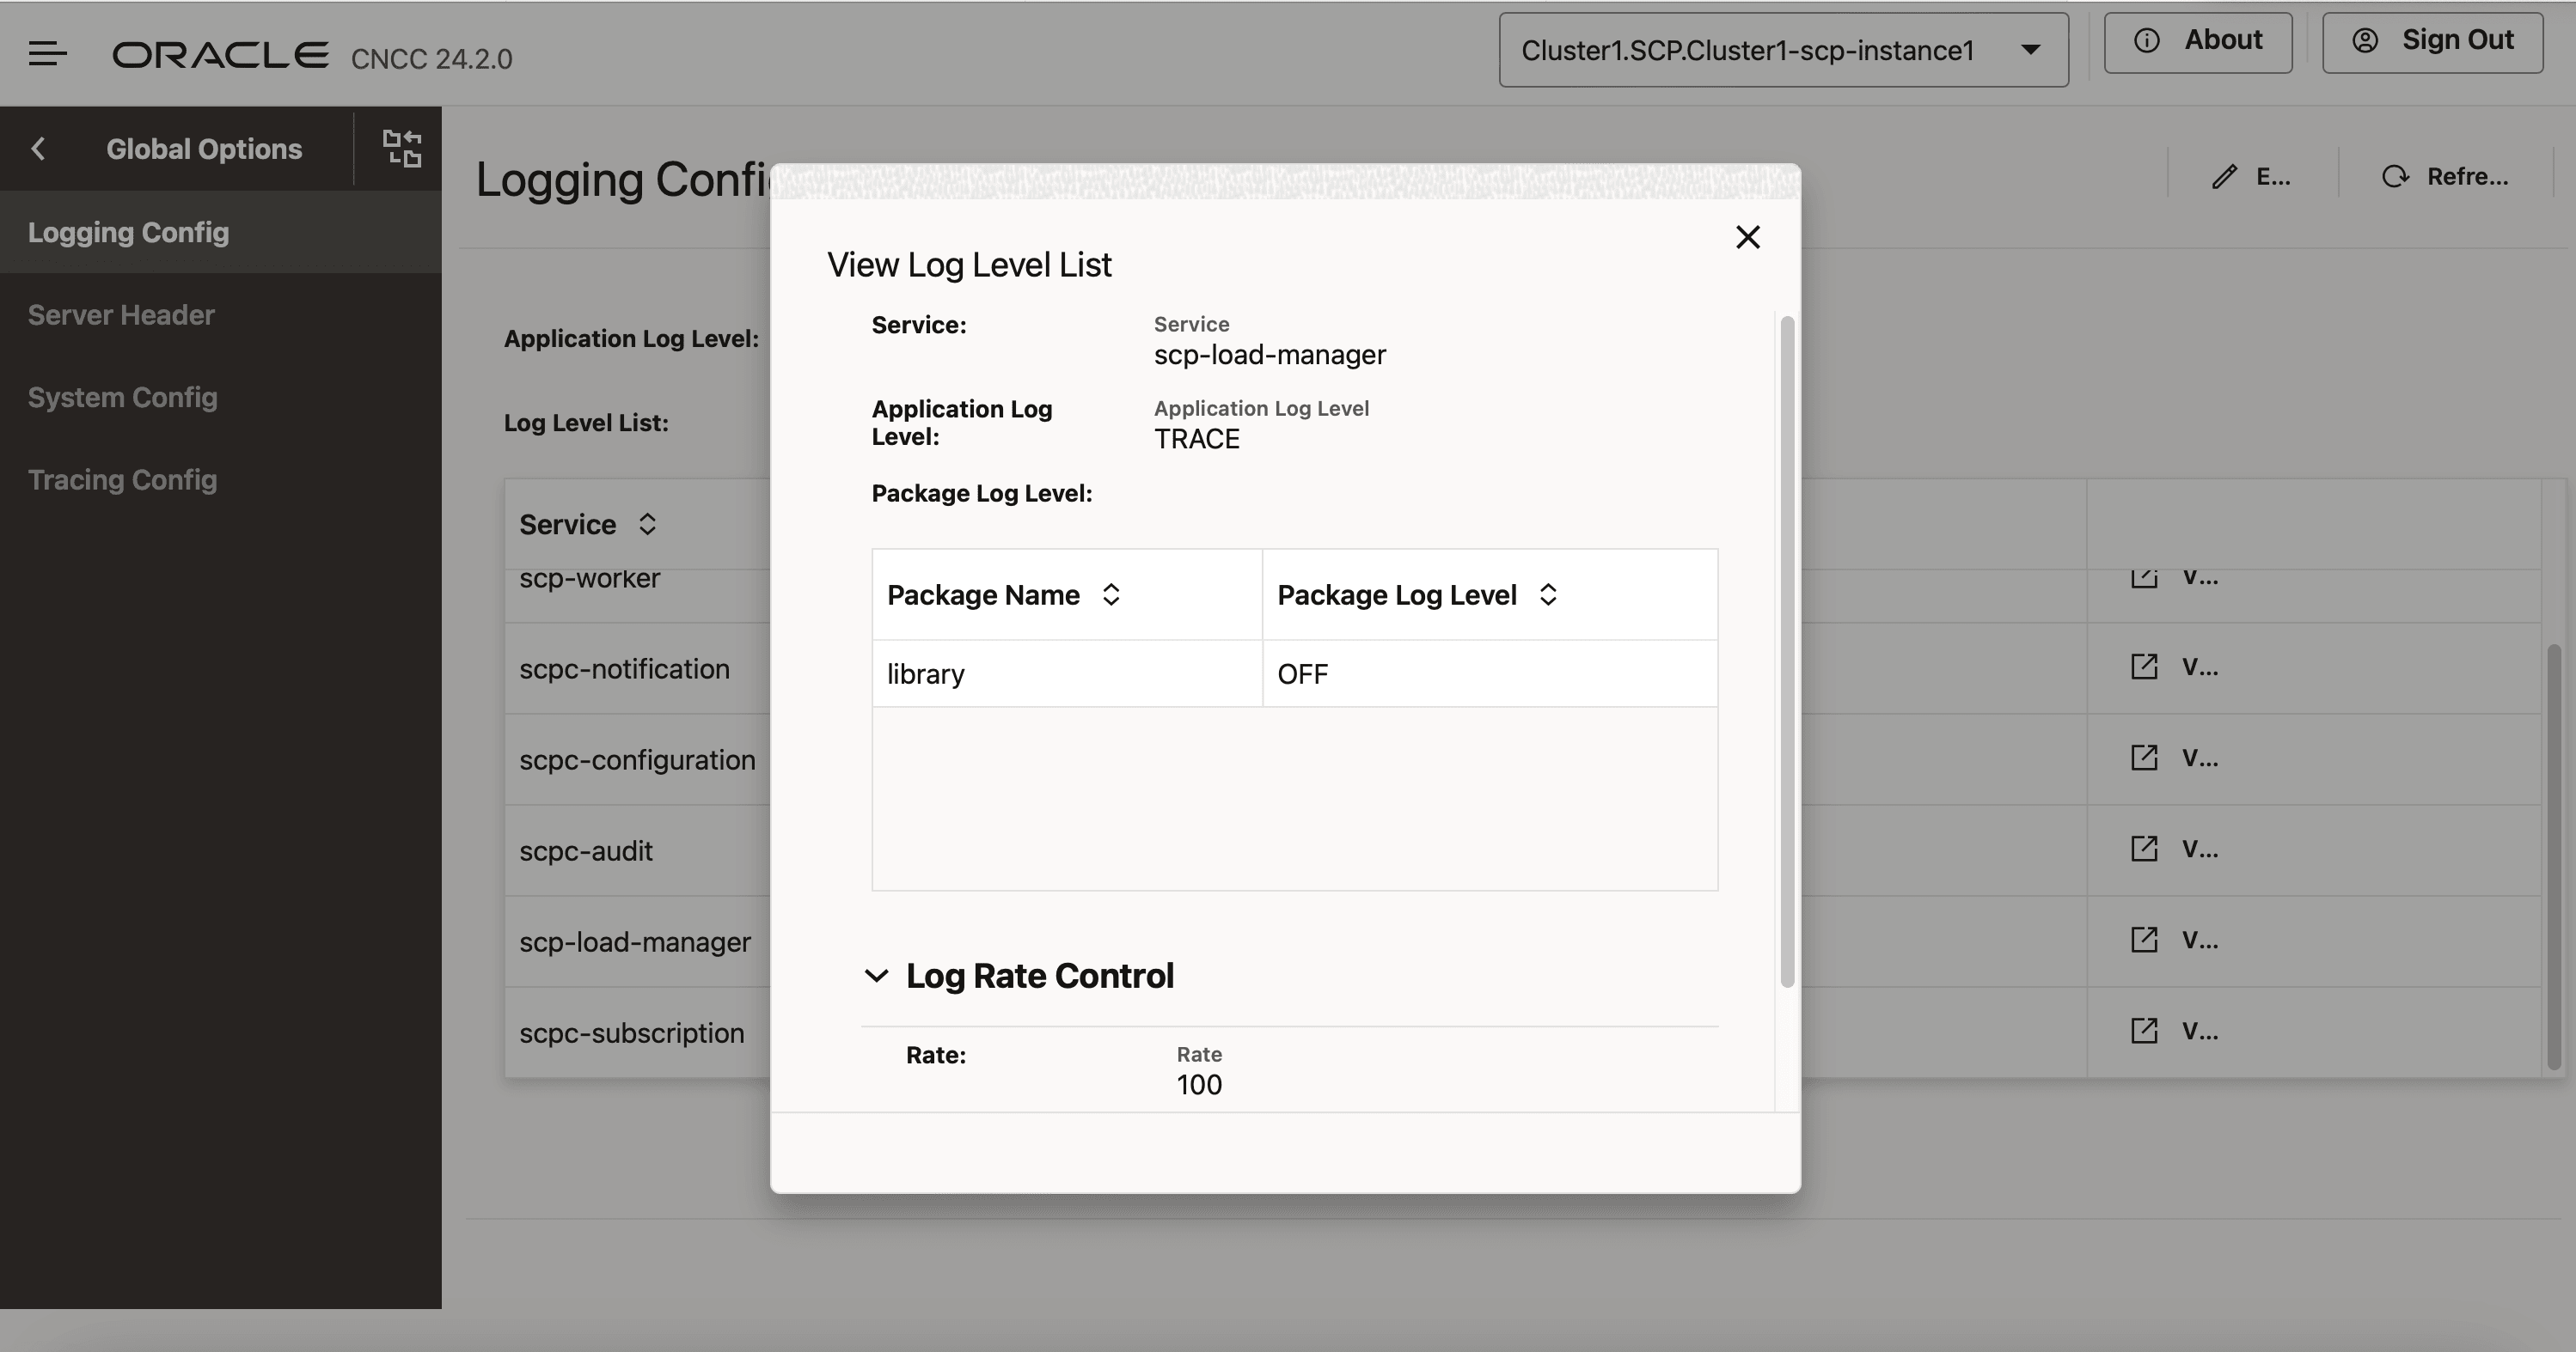This screenshot has width=2576, height=1352.
Task: Click the user profile icon in Sign Out button
Action: point(2365,41)
